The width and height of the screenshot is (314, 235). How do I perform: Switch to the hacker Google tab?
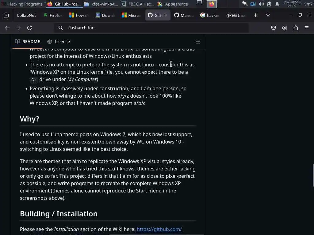point(210,15)
